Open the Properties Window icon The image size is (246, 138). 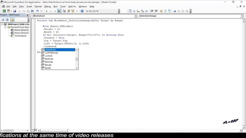click(x=68, y=11)
